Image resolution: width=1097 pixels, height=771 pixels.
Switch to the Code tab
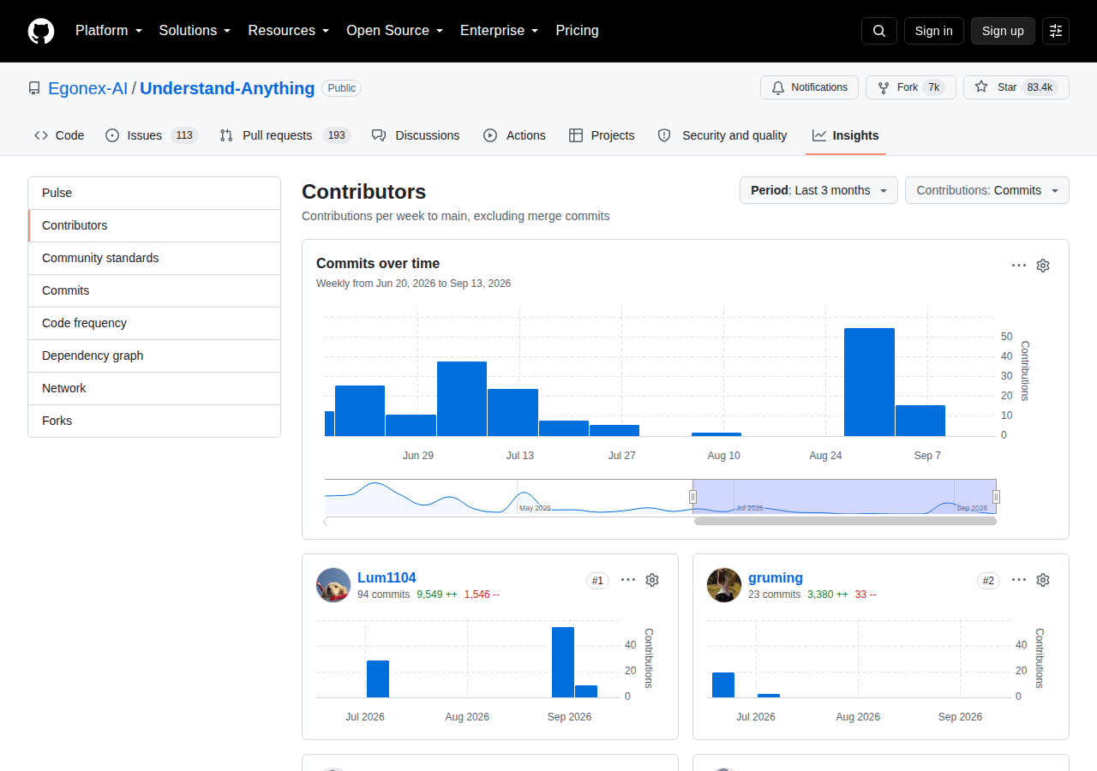(x=59, y=135)
